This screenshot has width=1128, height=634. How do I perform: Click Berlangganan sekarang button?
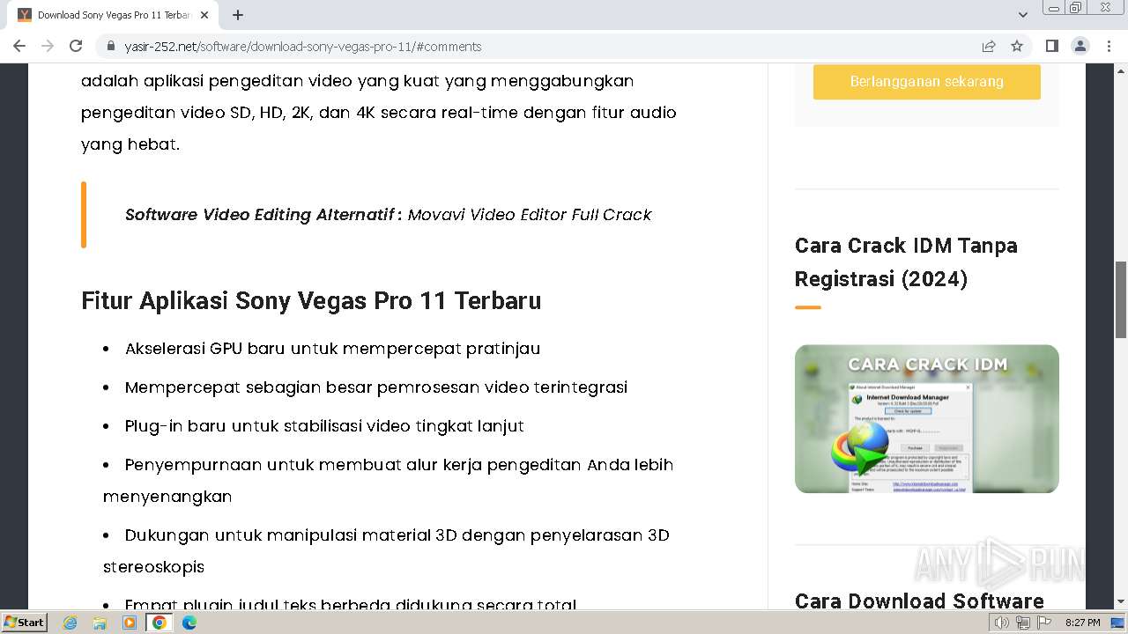(927, 82)
